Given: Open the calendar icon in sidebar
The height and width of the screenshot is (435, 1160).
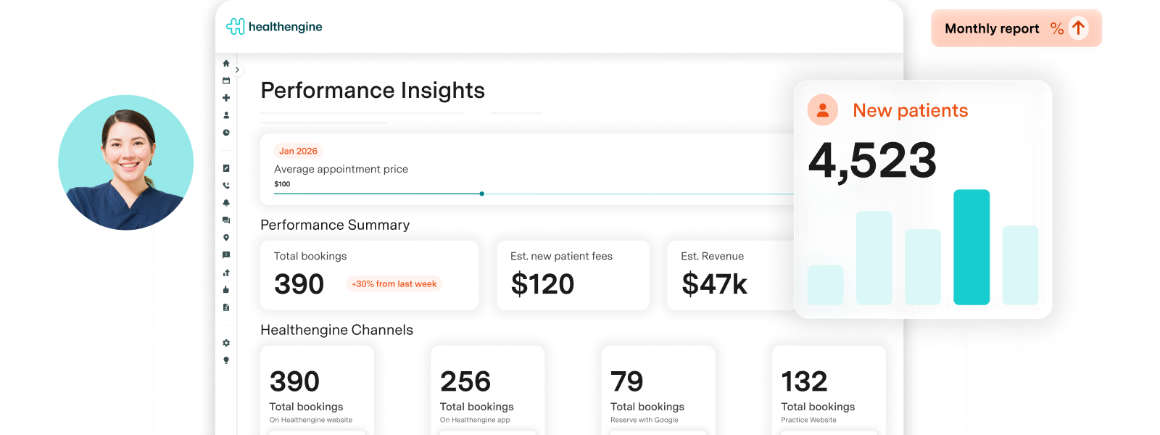Looking at the screenshot, I should tap(226, 80).
